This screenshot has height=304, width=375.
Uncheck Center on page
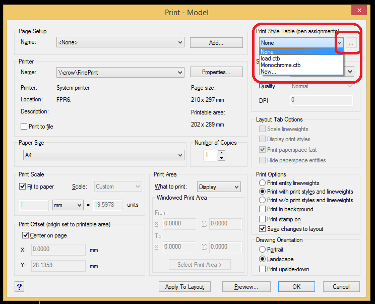[25, 235]
